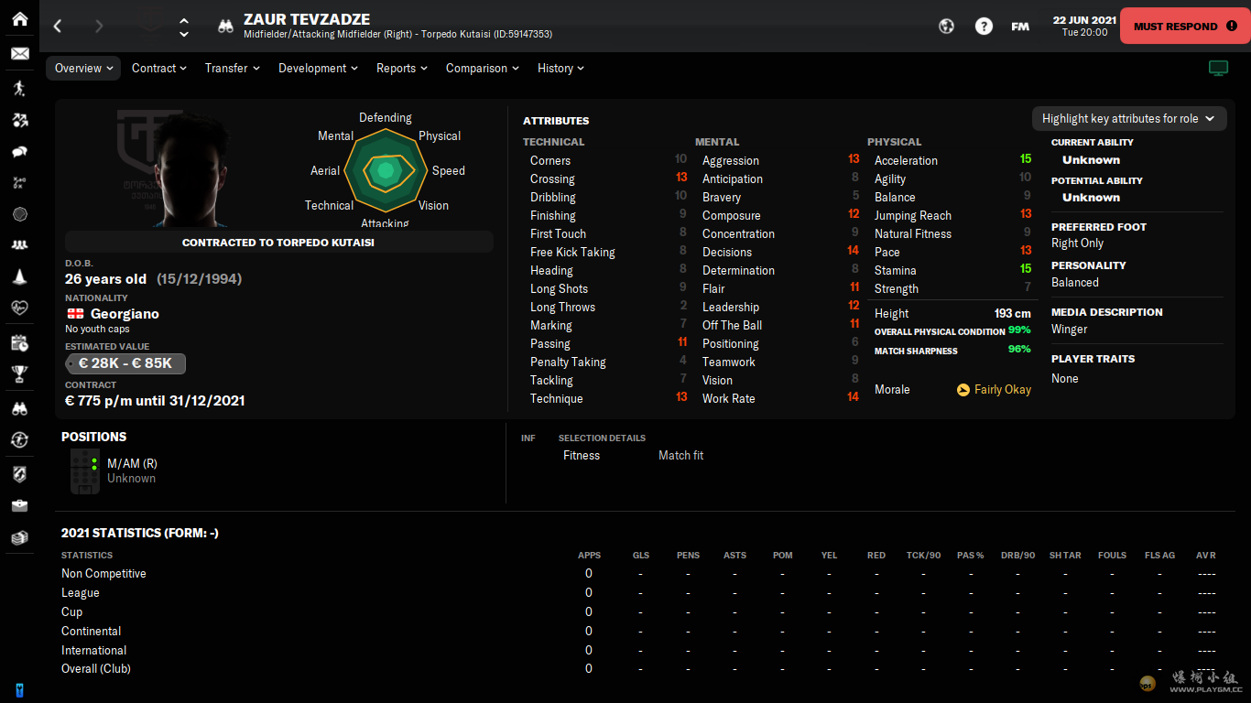Toggle the green monitor view icon

1218,69
